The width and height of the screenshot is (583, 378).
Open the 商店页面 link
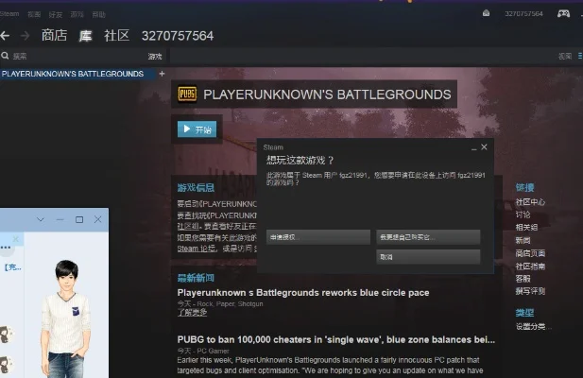530,253
